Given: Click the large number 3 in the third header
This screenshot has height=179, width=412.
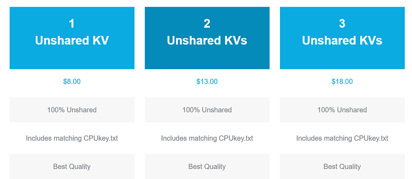Looking at the screenshot, I should point(342,24).
